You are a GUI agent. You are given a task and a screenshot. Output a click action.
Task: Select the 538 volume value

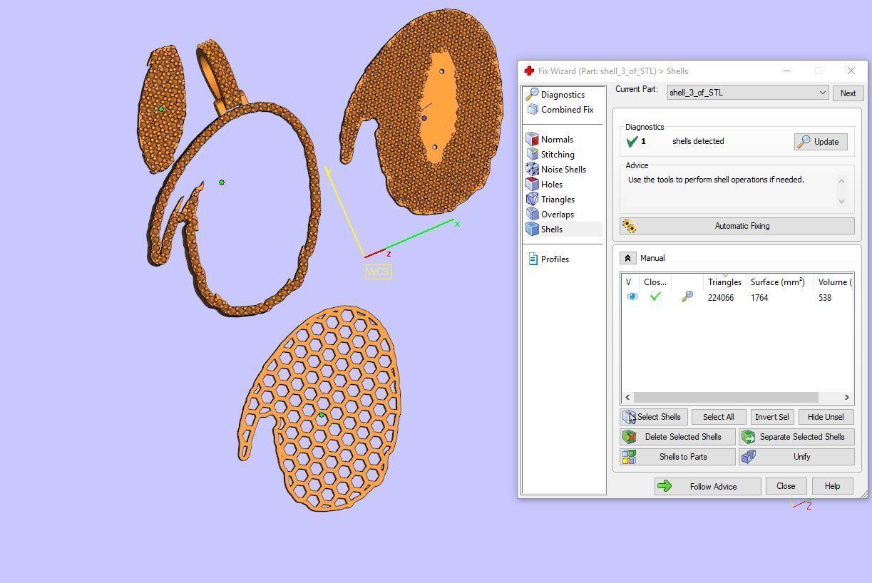click(825, 298)
